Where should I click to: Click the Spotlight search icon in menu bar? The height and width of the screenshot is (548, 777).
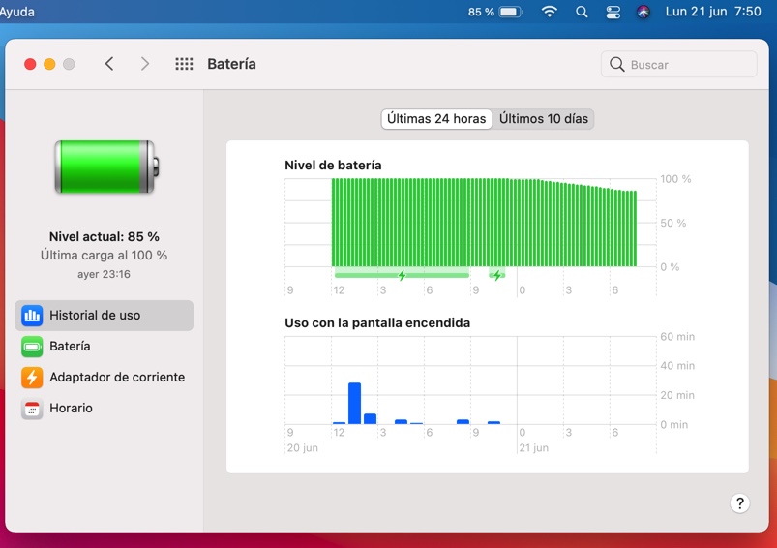[x=582, y=13]
